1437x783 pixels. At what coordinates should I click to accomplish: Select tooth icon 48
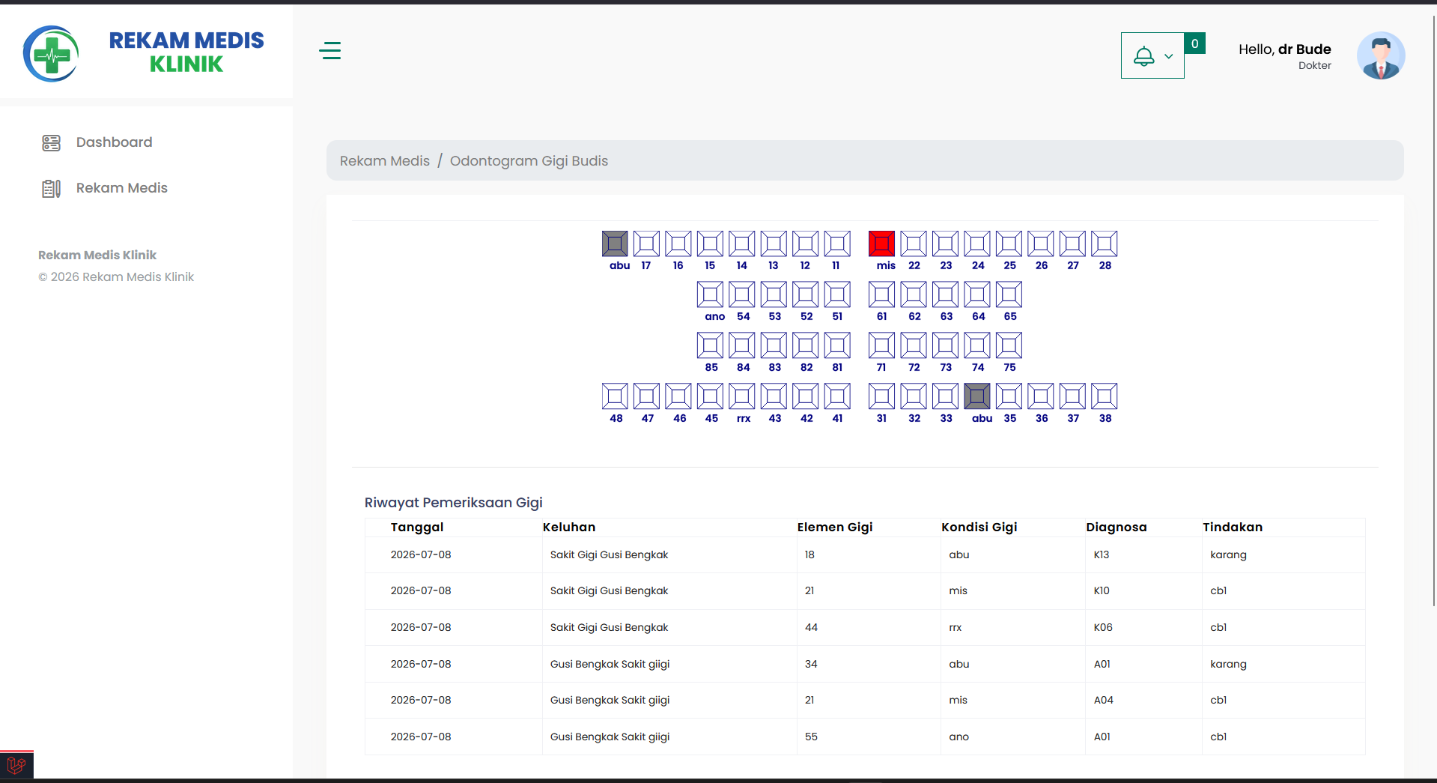(615, 396)
